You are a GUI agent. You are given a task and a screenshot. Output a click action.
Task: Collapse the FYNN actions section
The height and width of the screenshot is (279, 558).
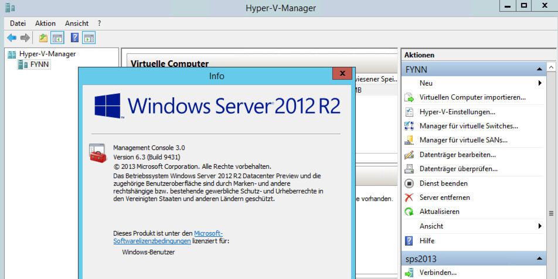(x=539, y=69)
